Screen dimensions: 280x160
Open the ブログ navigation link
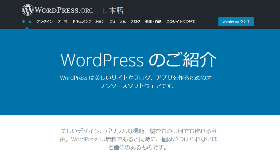(x=135, y=21)
